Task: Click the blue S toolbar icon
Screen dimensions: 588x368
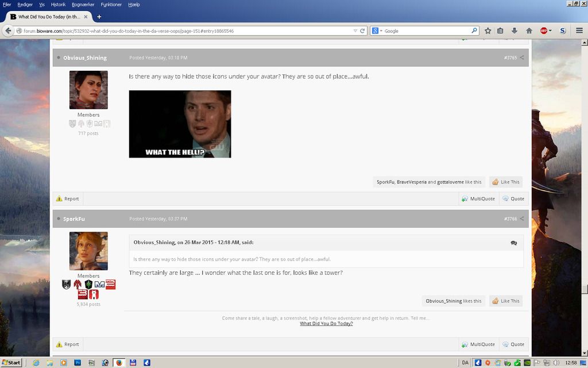Action: [563, 30]
